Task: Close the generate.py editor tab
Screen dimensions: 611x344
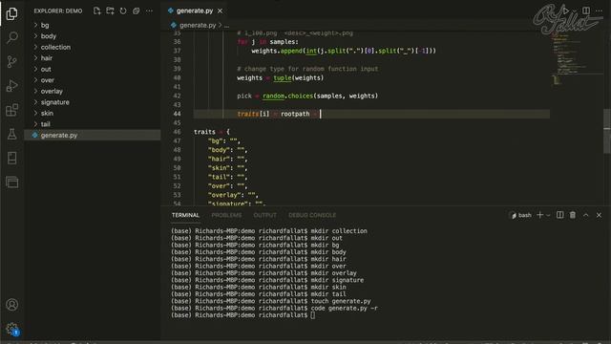Action: 221,11
